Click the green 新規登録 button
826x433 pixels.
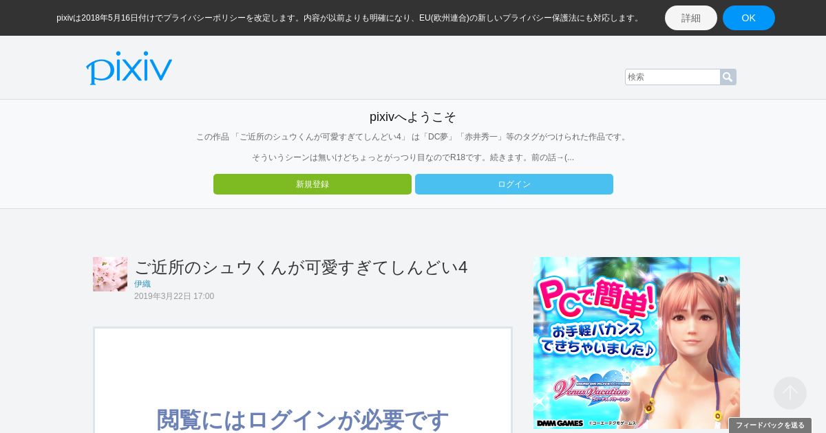313,184
